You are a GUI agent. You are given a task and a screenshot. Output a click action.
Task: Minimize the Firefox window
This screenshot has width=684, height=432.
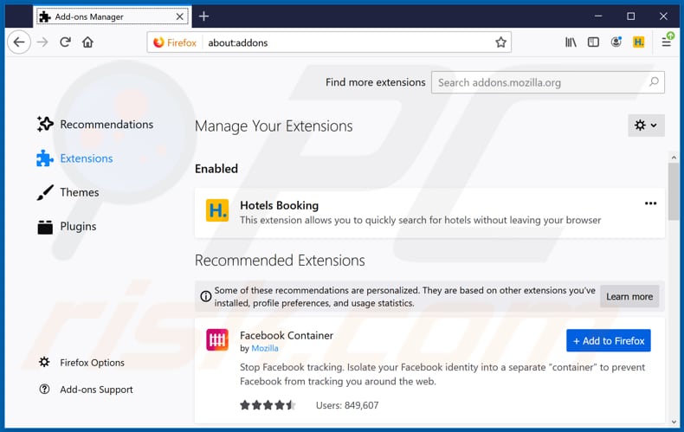click(598, 16)
